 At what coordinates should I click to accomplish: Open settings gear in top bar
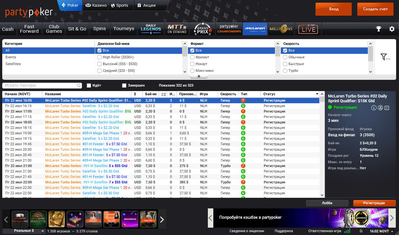[x=392, y=29]
